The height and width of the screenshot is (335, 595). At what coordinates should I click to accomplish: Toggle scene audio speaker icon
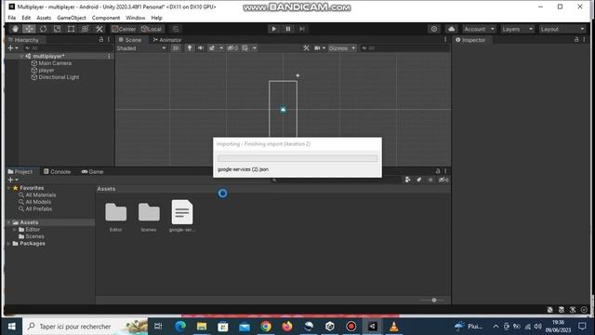(x=201, y=48)
